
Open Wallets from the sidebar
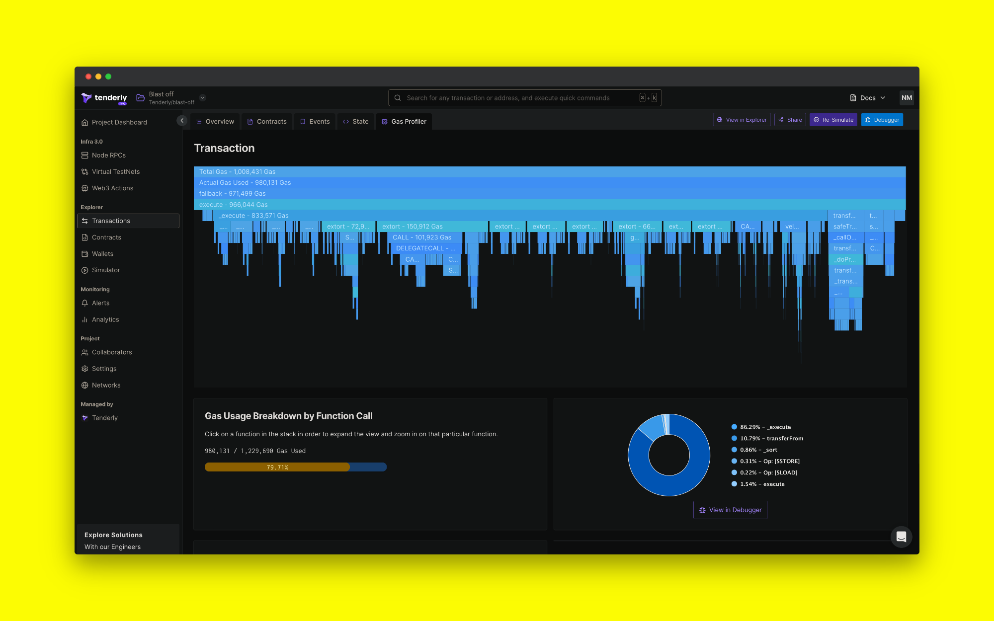(102, 253)
